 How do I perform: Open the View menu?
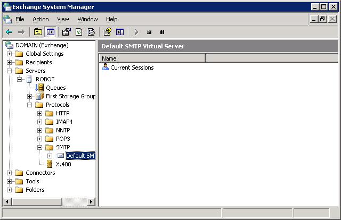(x=63, y=19)
